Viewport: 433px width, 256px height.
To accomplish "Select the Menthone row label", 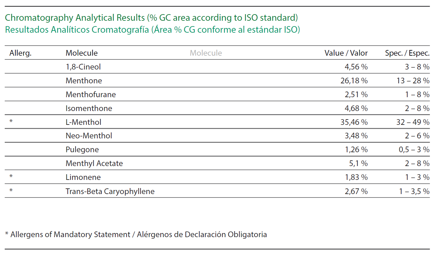I will coord(84,81).
